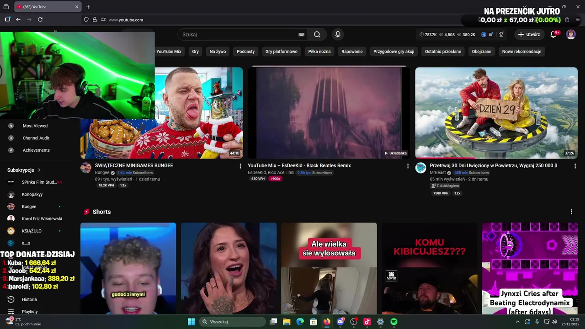This screenshot has width=585, height=329.
Task: Open the Utwórz create menu
Action: 529,34
